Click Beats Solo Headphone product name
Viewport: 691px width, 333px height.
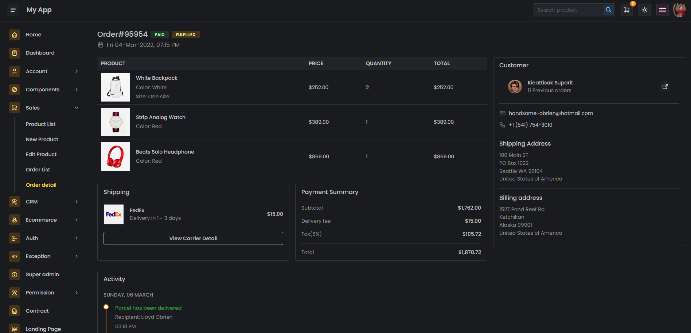point(165,152)
